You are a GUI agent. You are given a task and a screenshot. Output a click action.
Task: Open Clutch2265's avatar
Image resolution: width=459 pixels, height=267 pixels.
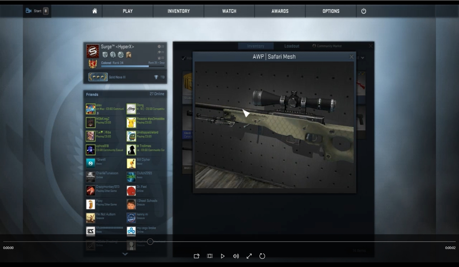coord(131,177)
